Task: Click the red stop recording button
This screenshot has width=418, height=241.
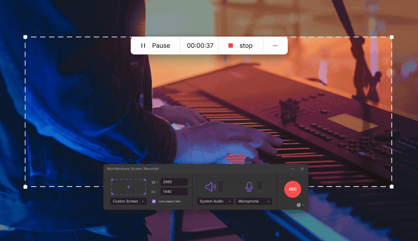Action: tap(240, 46)
